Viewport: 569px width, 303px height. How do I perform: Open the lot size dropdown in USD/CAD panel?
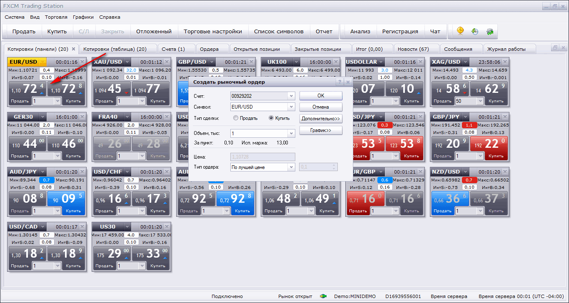click(58, 266)
